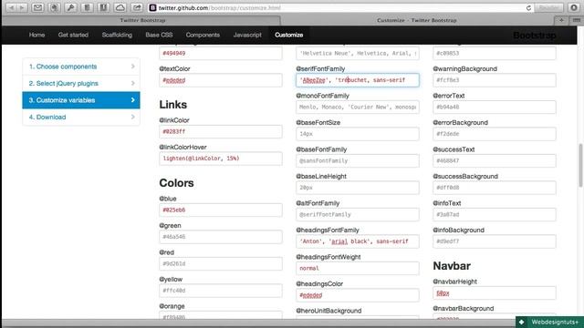This screenshot has width=584, height=328.
Task: Click the @headingsFontWeight input field
Action: click(x=358, y=268)
